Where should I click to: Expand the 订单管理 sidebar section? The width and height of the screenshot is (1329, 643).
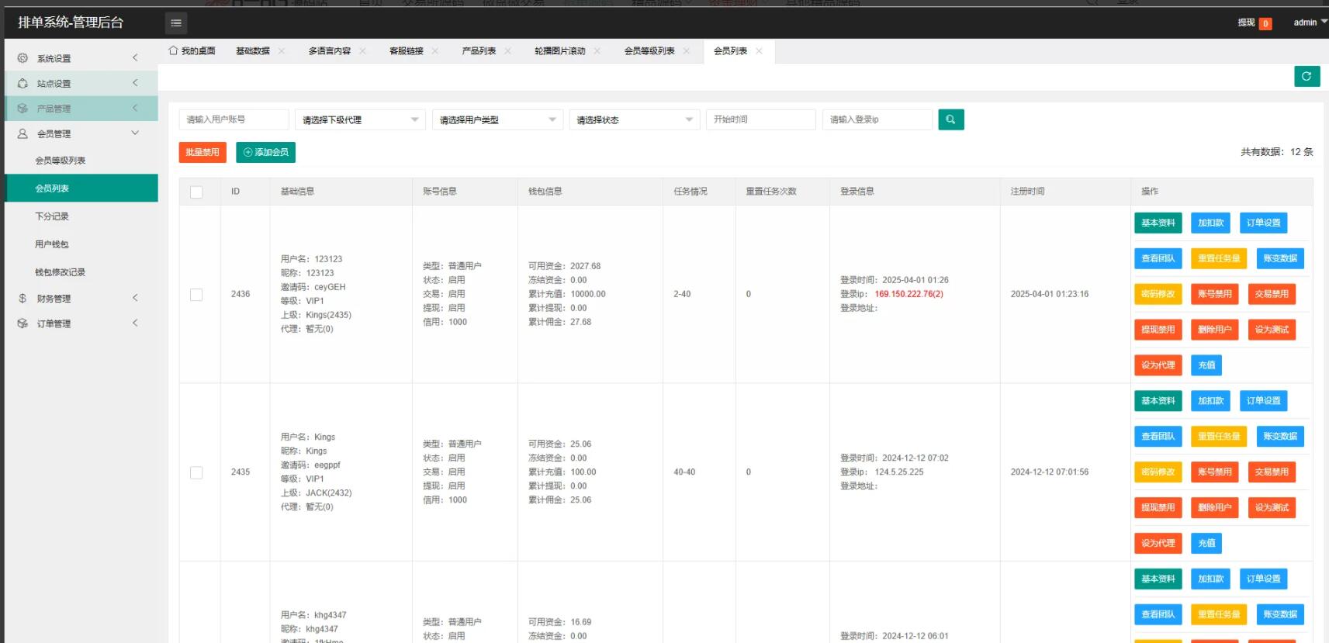click(54, 323)
